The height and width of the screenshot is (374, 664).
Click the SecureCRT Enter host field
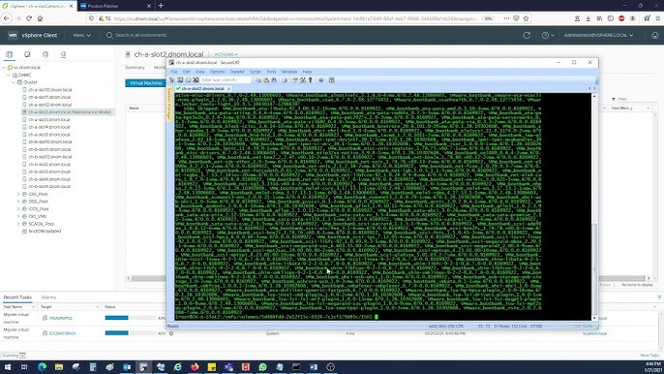pos(226,79)
